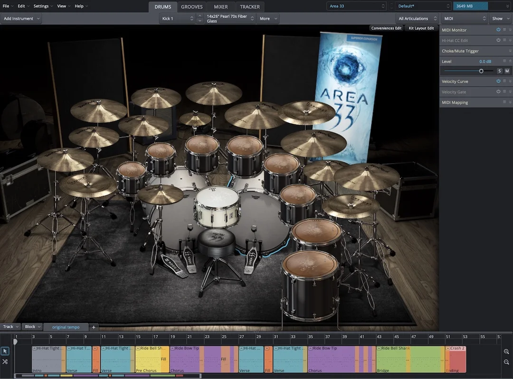Screen dimensions: 513x379
Task: Toggle MIDI Monitor power button
Action: pyautogui.click(x=498, y=30)
